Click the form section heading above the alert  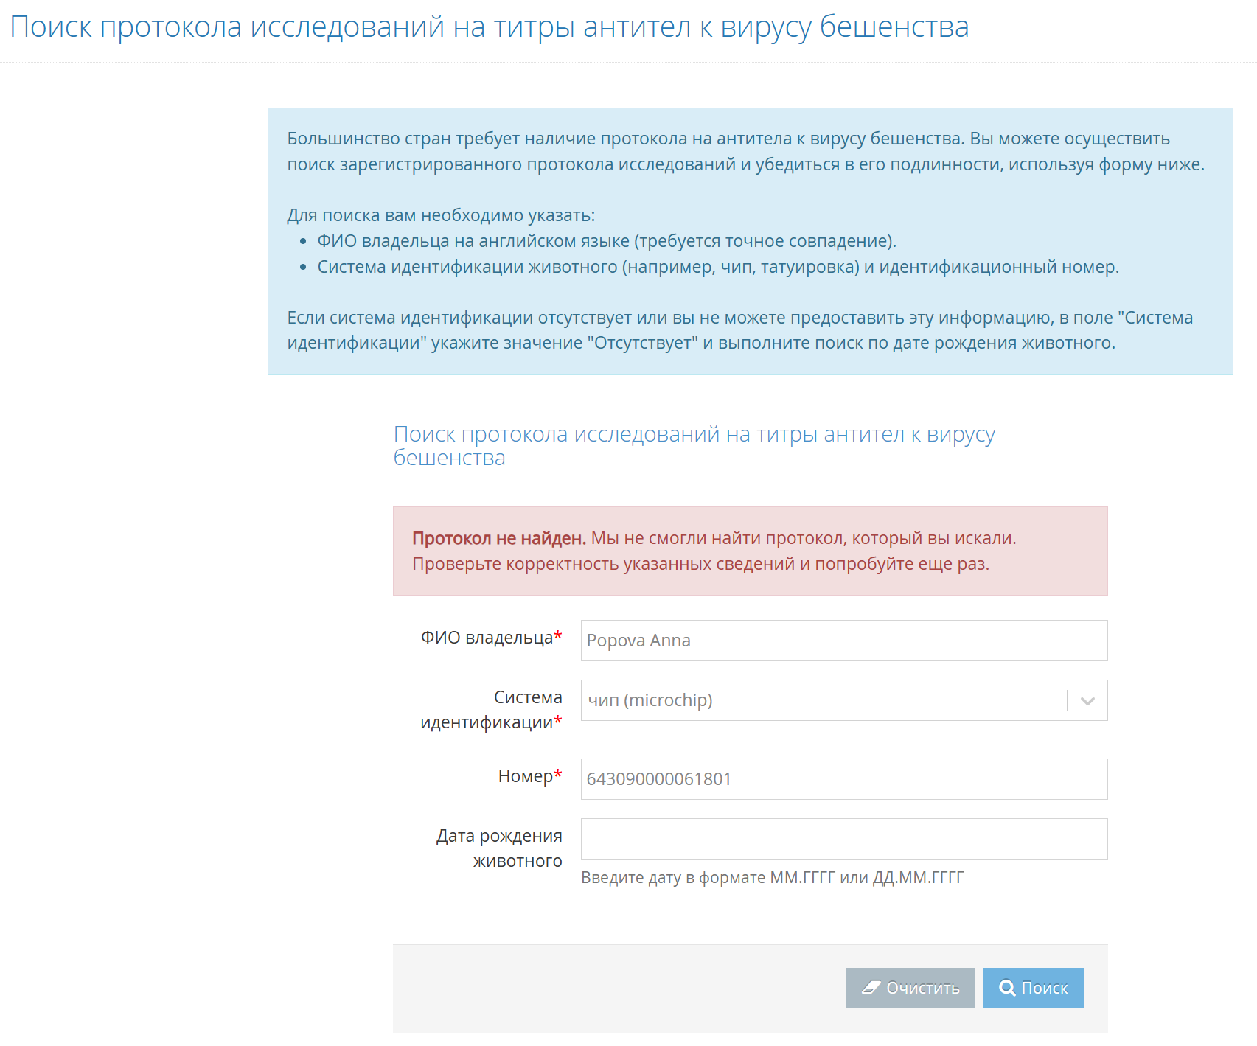[694, 445]
